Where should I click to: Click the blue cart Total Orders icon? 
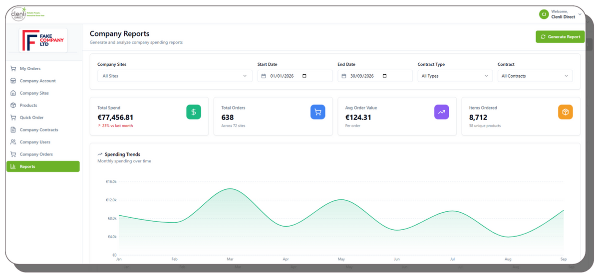(317, 112)
